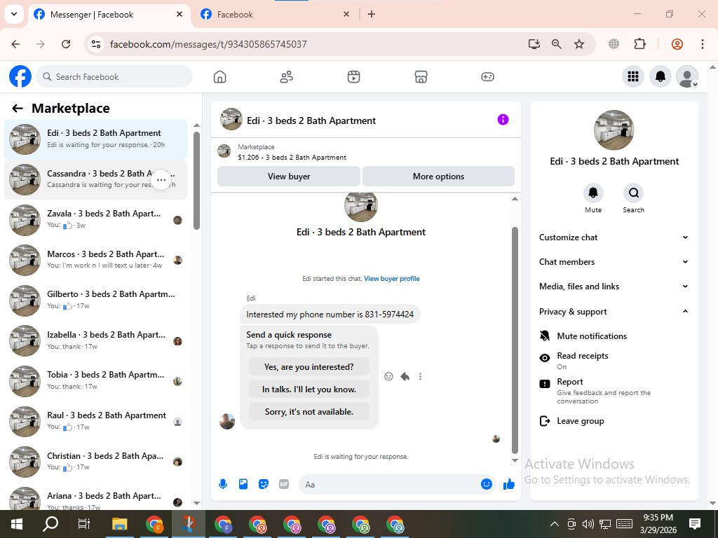Attach a photo using image icon
Viewport: 718px width, 538px height.
(x=243, y=484)
